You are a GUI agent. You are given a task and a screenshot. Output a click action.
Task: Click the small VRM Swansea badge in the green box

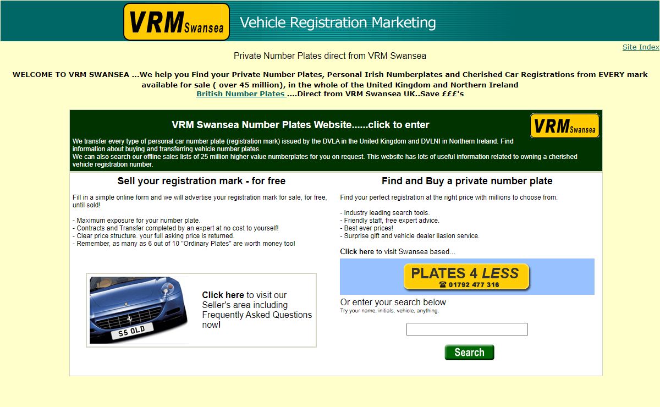coord(565,126)
